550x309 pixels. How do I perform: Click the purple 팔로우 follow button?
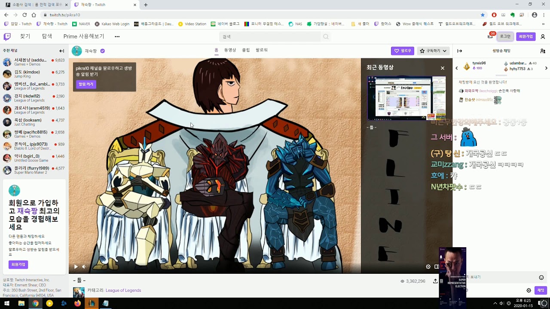coord(403,51)
